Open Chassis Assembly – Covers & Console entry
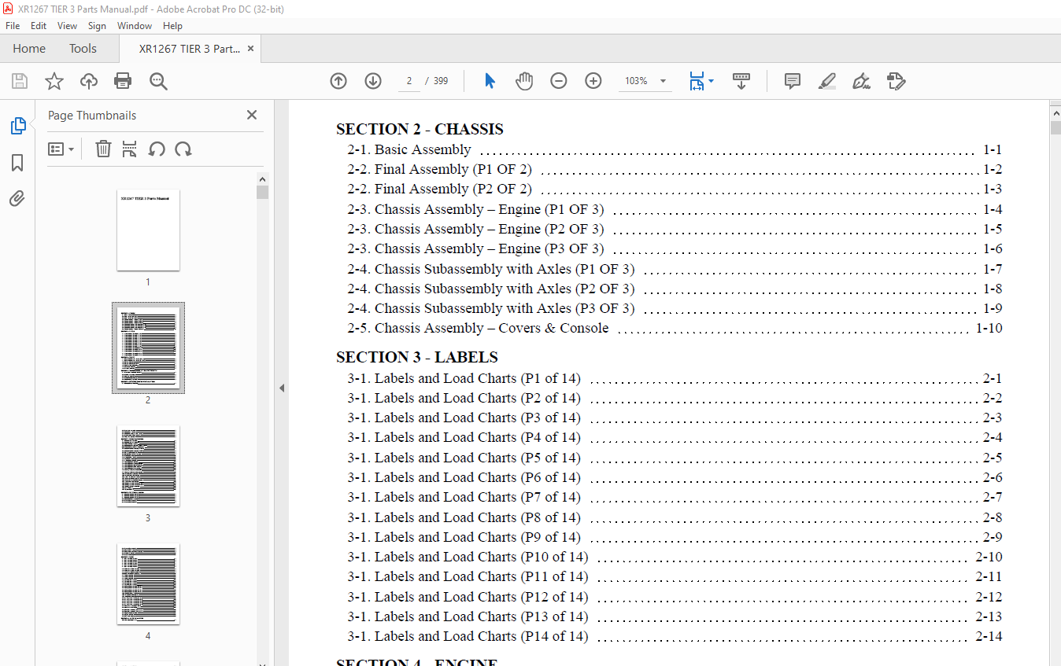Screen dimensions: 1061x666 point(675,328)
